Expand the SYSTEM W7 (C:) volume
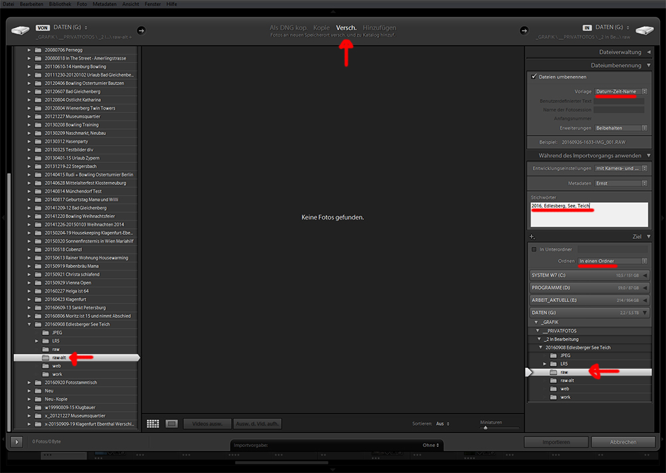Image resolution: width=666 pixels, height=473 pixels. tap(645, 275)
